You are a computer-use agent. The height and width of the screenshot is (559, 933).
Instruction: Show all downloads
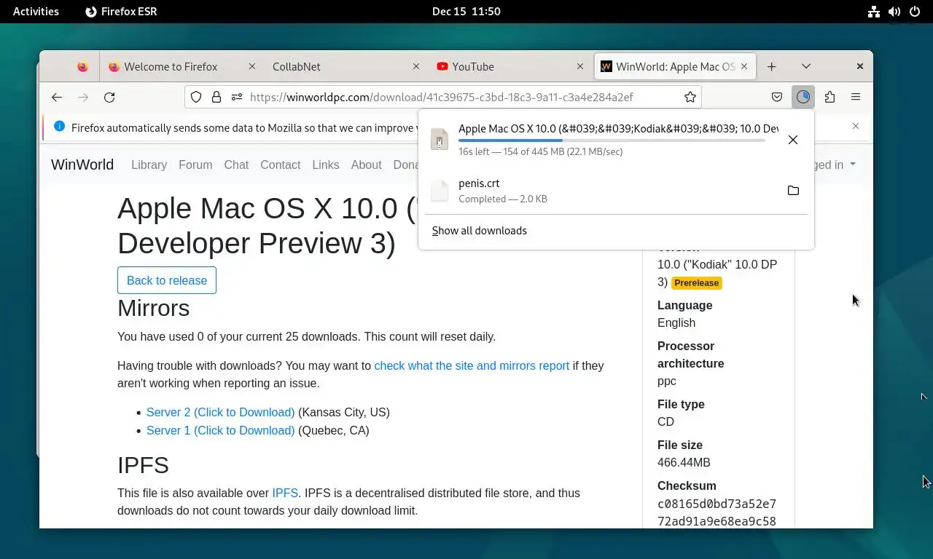click(x=479, y=231)
